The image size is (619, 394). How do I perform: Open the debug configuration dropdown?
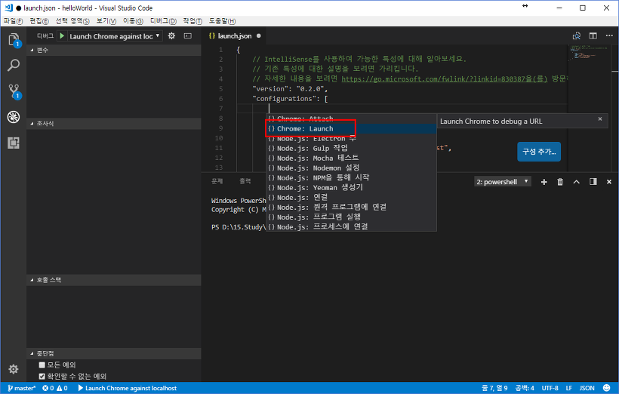115,36
